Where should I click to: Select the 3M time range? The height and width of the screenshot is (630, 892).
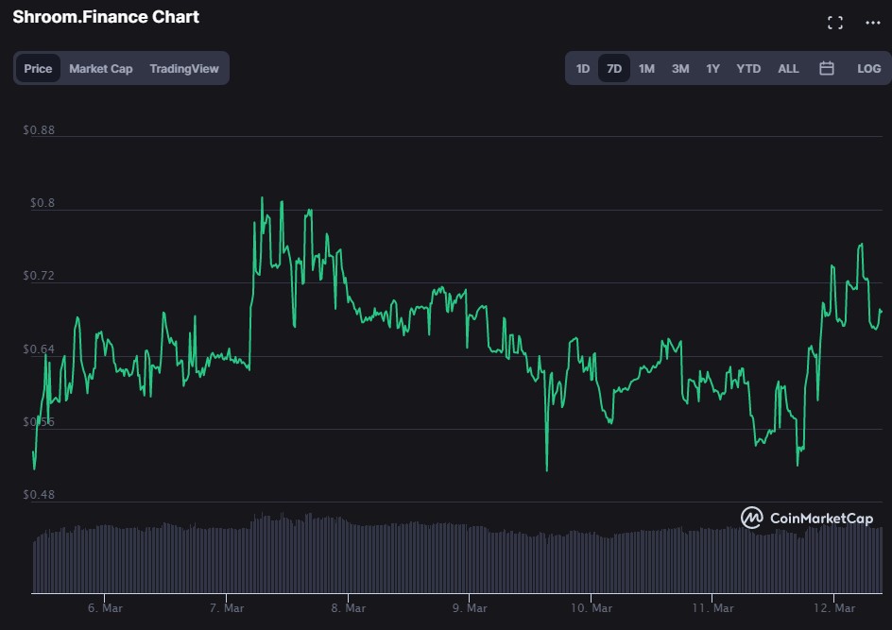(680, 69)
